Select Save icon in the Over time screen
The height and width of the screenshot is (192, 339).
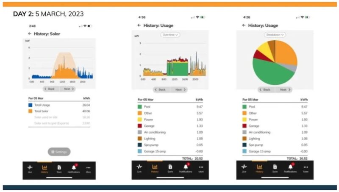point(170,168)
